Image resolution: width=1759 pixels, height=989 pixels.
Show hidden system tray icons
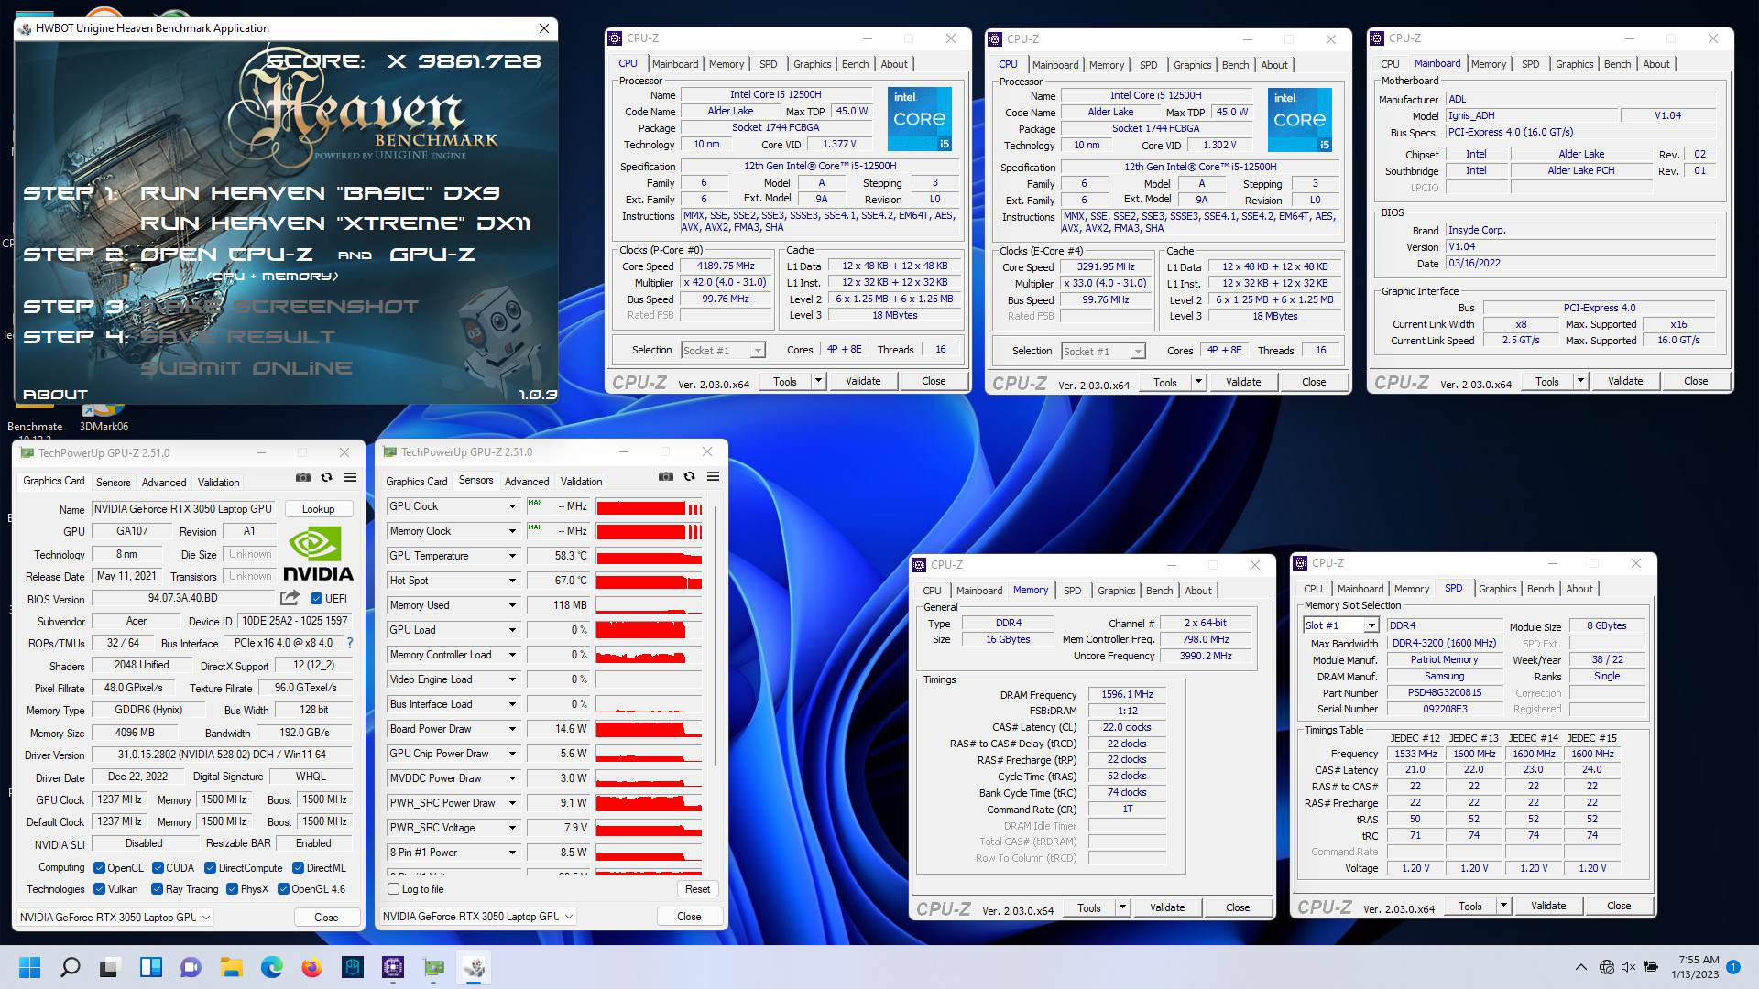1580,967
